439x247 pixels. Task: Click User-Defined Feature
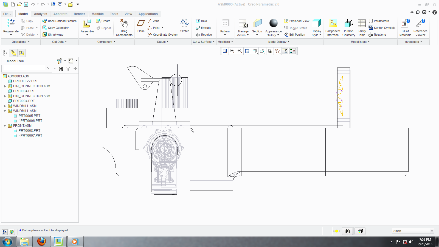[x=60, y=21]
